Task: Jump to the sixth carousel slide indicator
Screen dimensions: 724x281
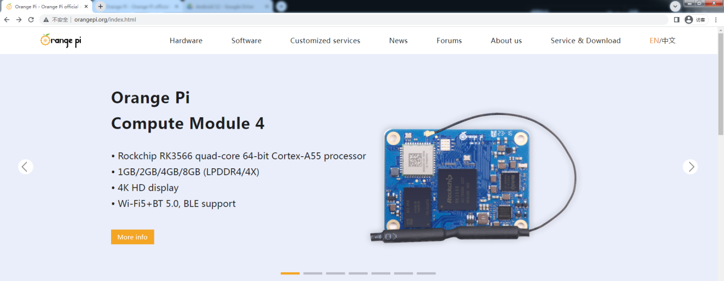Action: (404, 273)
